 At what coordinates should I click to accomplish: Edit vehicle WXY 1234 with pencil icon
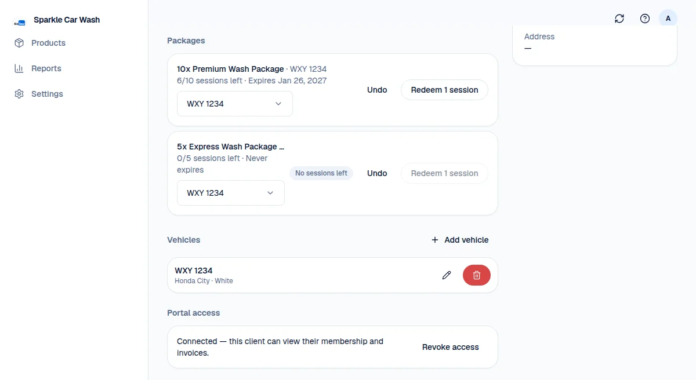click(447, 275)
